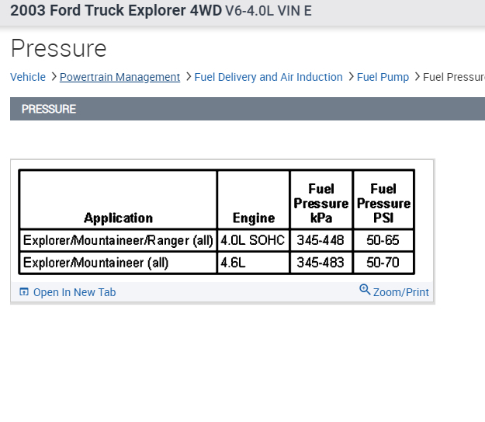Image resolution: width=485 pixels, height=422 pixels.
Task: Navigate to Fuel Delivery and Air Induction
Action: pos(268,77)
